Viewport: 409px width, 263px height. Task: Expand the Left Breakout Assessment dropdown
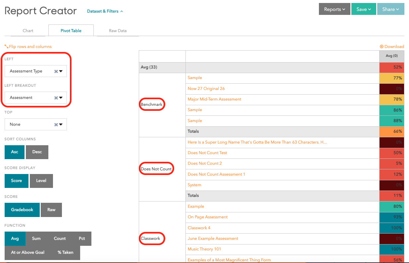click(x=61, y=98)
